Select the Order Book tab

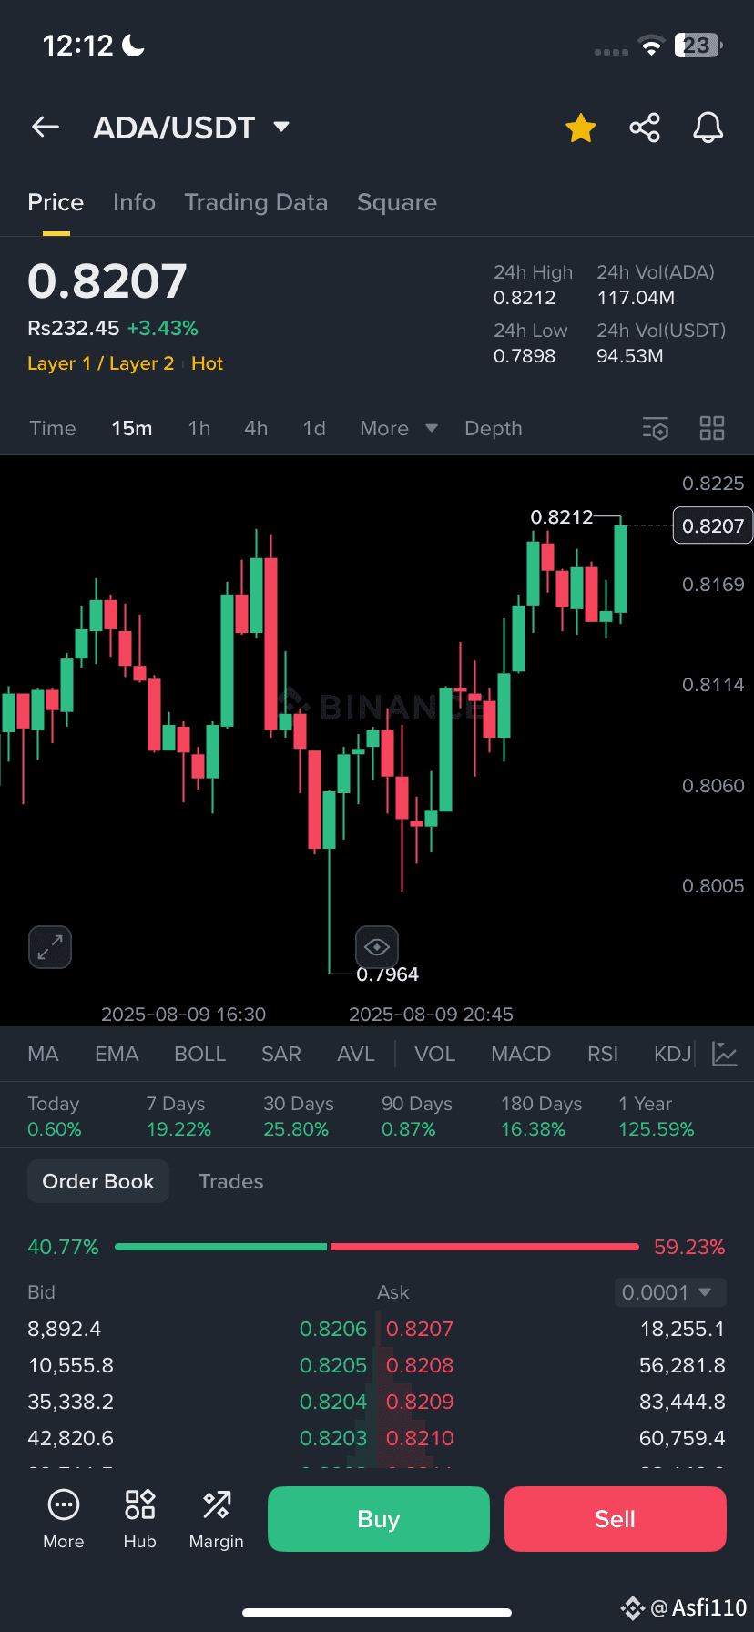[x=98, y=1181]
